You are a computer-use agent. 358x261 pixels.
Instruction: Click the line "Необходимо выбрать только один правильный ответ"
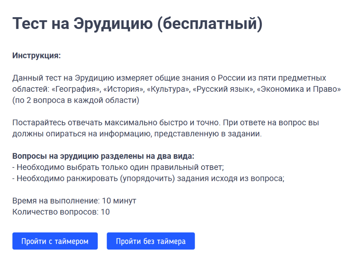click(x=120, y=167)
